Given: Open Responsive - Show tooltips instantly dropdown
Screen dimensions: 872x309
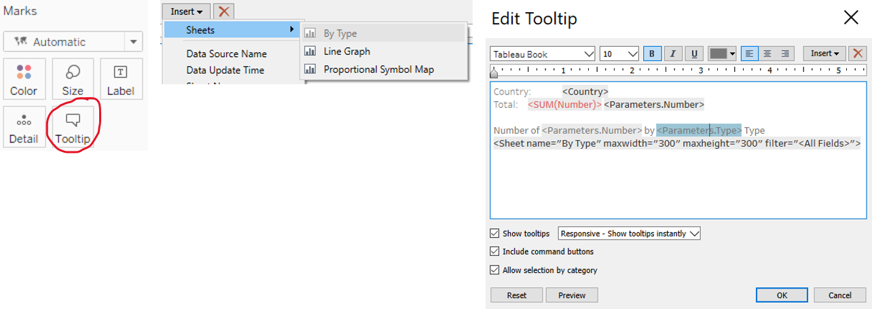Looking at the screenshot, I should [629, 234].
